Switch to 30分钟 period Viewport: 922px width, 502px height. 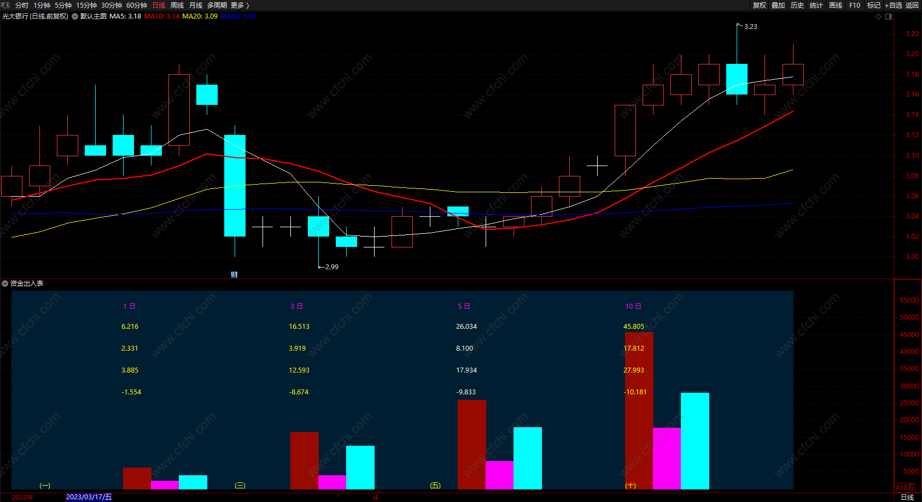pyautogui.click(x=112, y=5)
